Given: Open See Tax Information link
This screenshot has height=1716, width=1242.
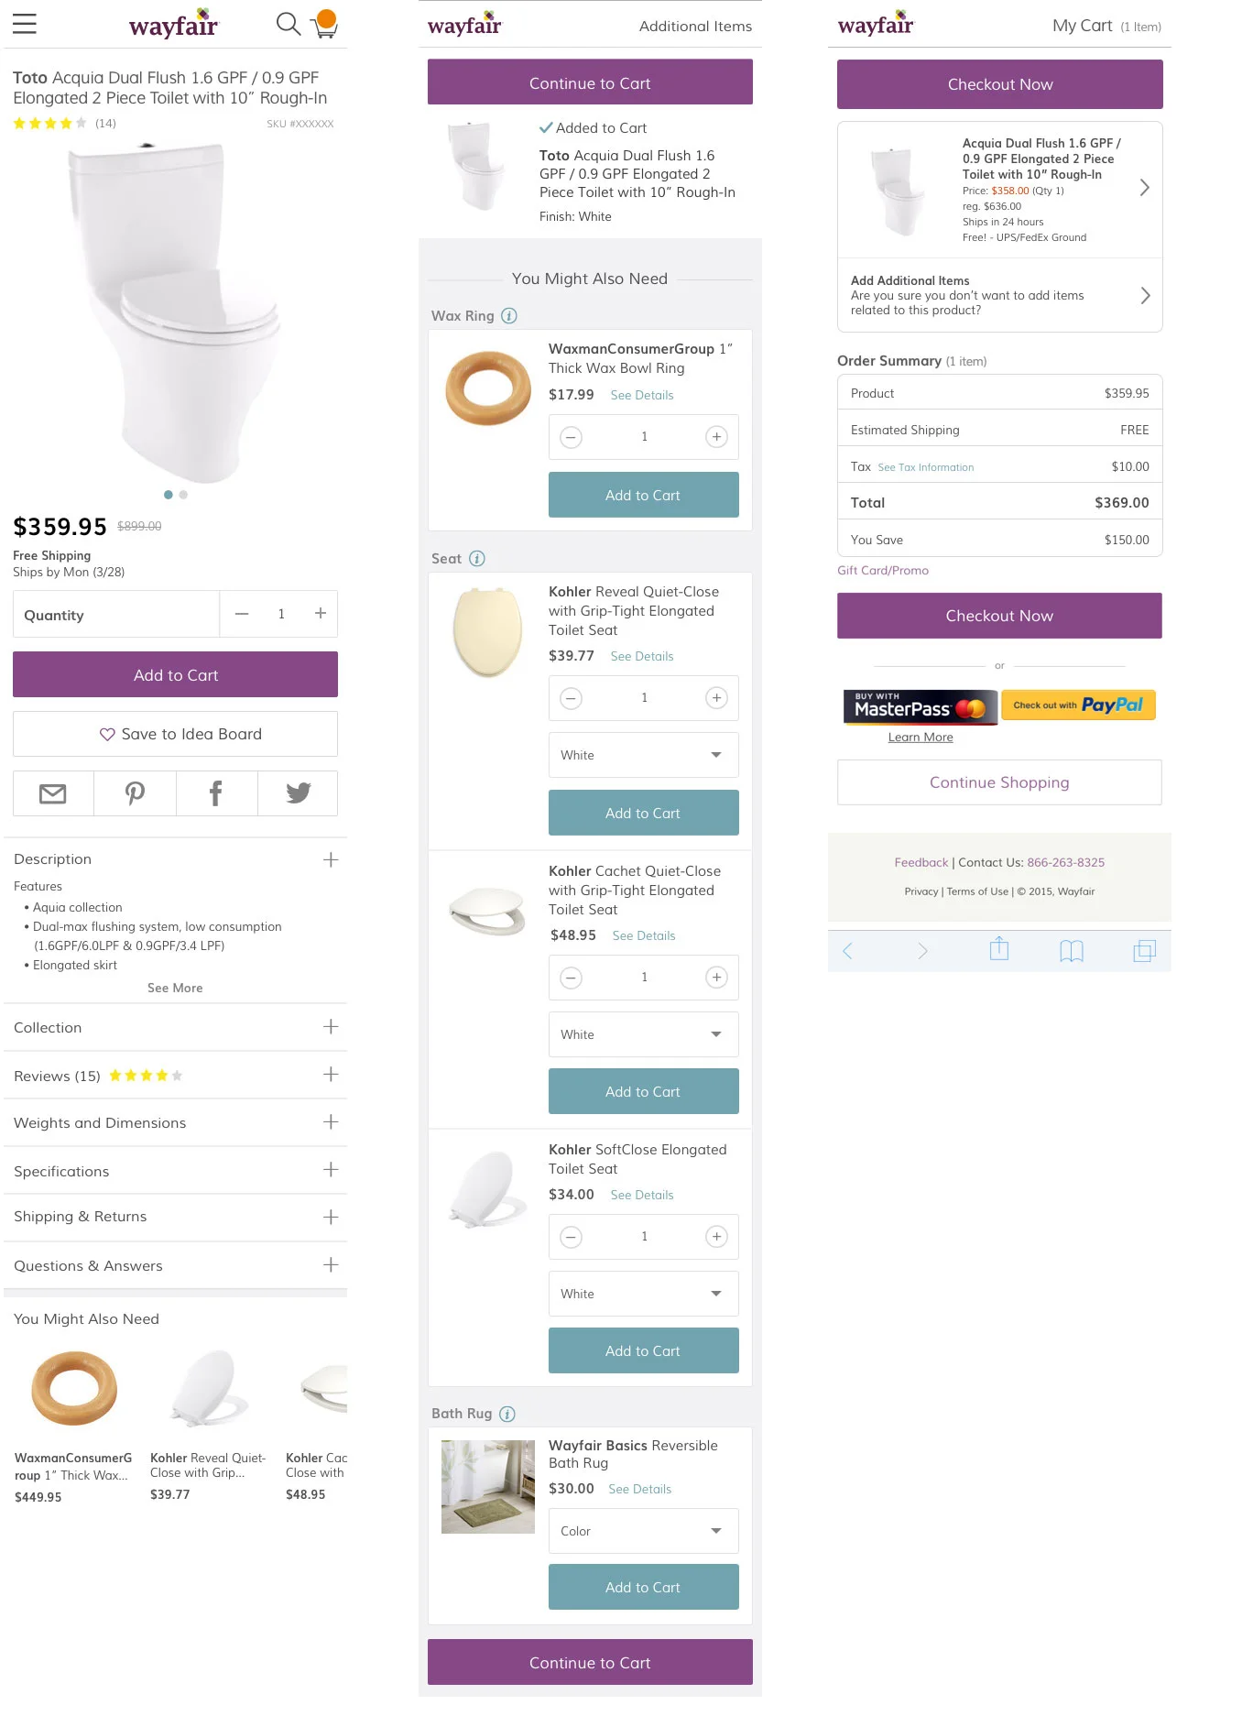Looking at the screenshot, I should coord(925,467).
